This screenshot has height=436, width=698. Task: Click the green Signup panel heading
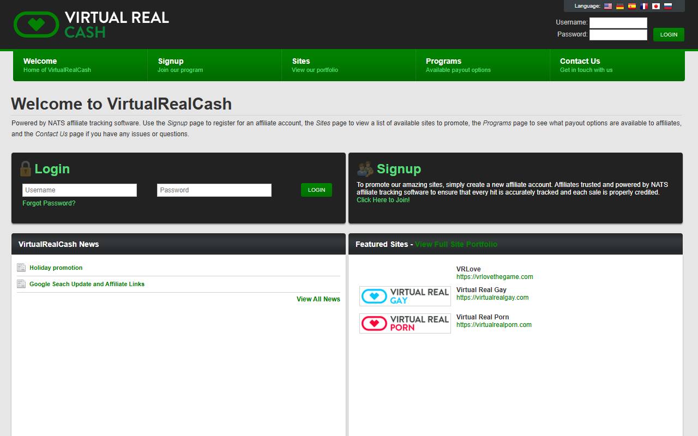tap(399, 169)
